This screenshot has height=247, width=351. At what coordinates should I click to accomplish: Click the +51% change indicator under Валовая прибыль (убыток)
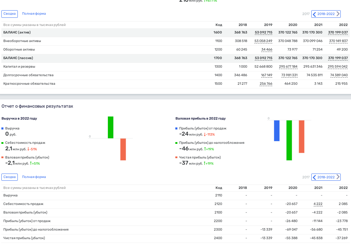coord(35,164)
